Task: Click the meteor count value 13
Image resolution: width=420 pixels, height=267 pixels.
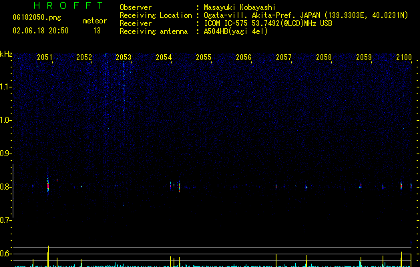Action: 97,31
